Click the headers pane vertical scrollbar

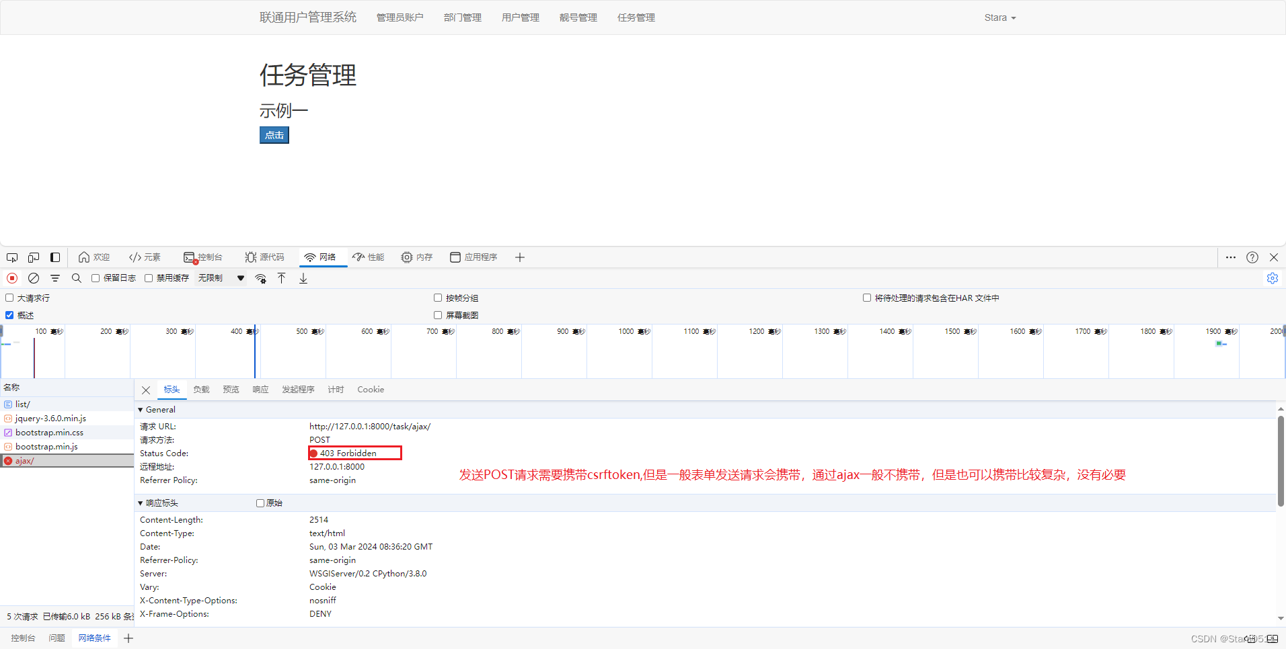tap(1281, 461)
